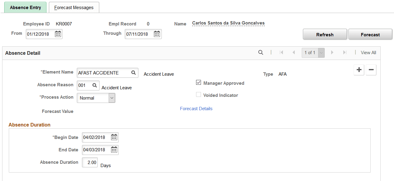The height and width of the screenshot is (181, 394).
Task: Look up Element Name with search icon
Action: (x=133, y=73)
